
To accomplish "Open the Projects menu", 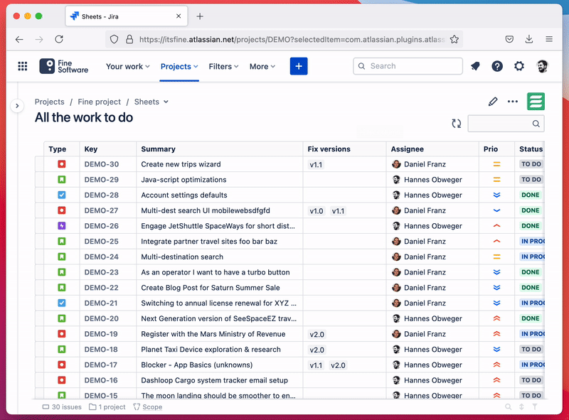I will coord(179,66).
